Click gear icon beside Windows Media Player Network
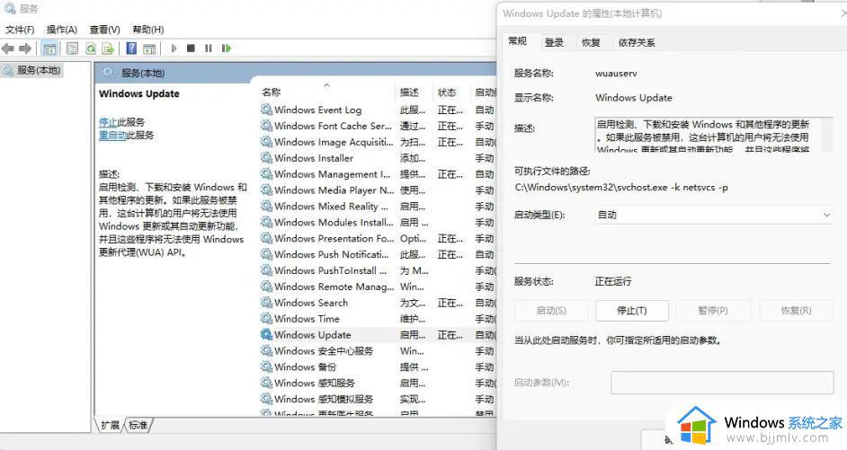Image resolution: width=847 pixels, height=450 pixels. pyautogui.click(x=266, y=190)
